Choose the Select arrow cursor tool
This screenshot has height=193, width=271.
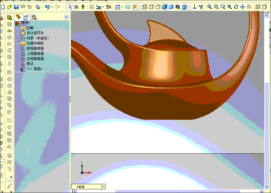[x=70, y=7]
